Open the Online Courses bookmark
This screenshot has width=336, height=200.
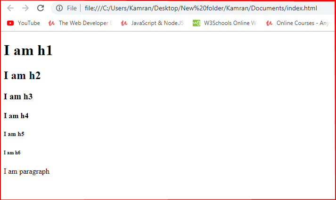(297, 23)
